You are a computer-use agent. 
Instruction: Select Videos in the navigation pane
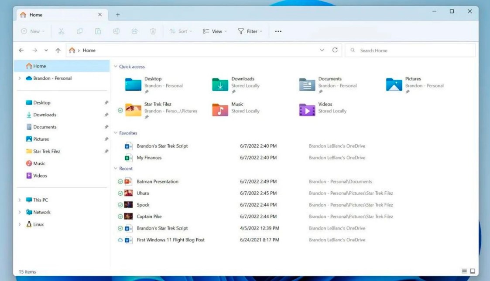point(62,176)
